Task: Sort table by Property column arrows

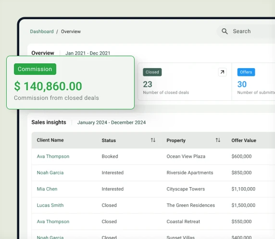Action: tap(218, 140)
